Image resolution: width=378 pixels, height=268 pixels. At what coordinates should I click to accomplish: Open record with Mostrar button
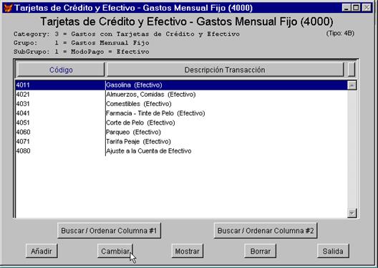188,251
